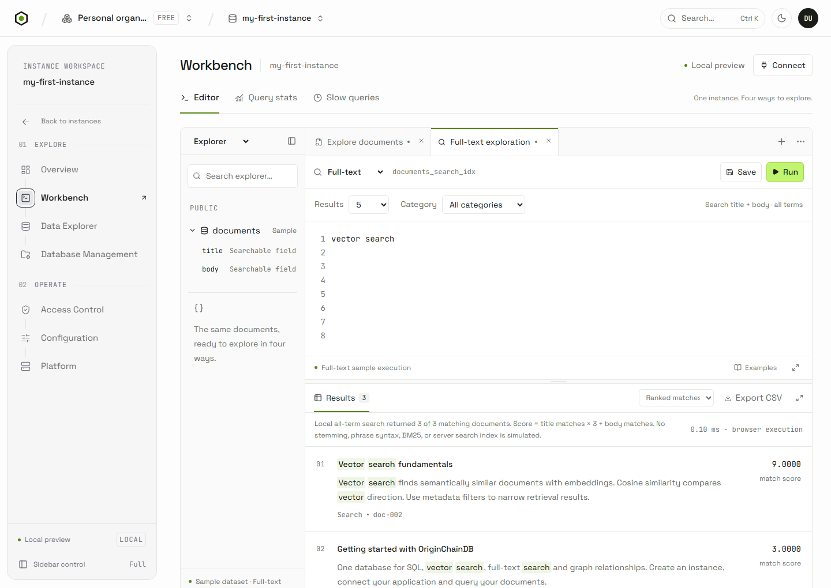Open Workbench in a new window arrow

click(x=144, y=198)
